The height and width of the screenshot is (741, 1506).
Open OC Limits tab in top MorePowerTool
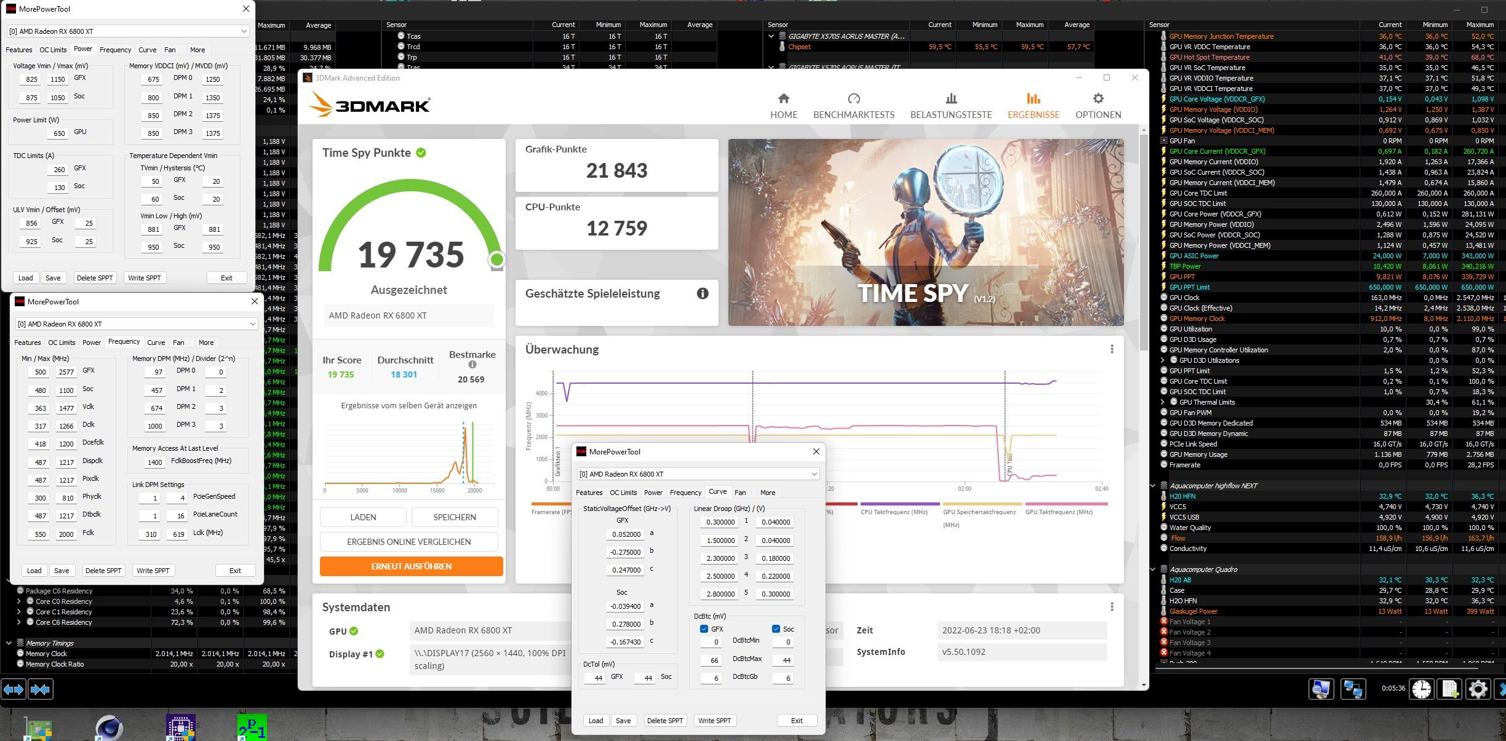coord(53,50)
